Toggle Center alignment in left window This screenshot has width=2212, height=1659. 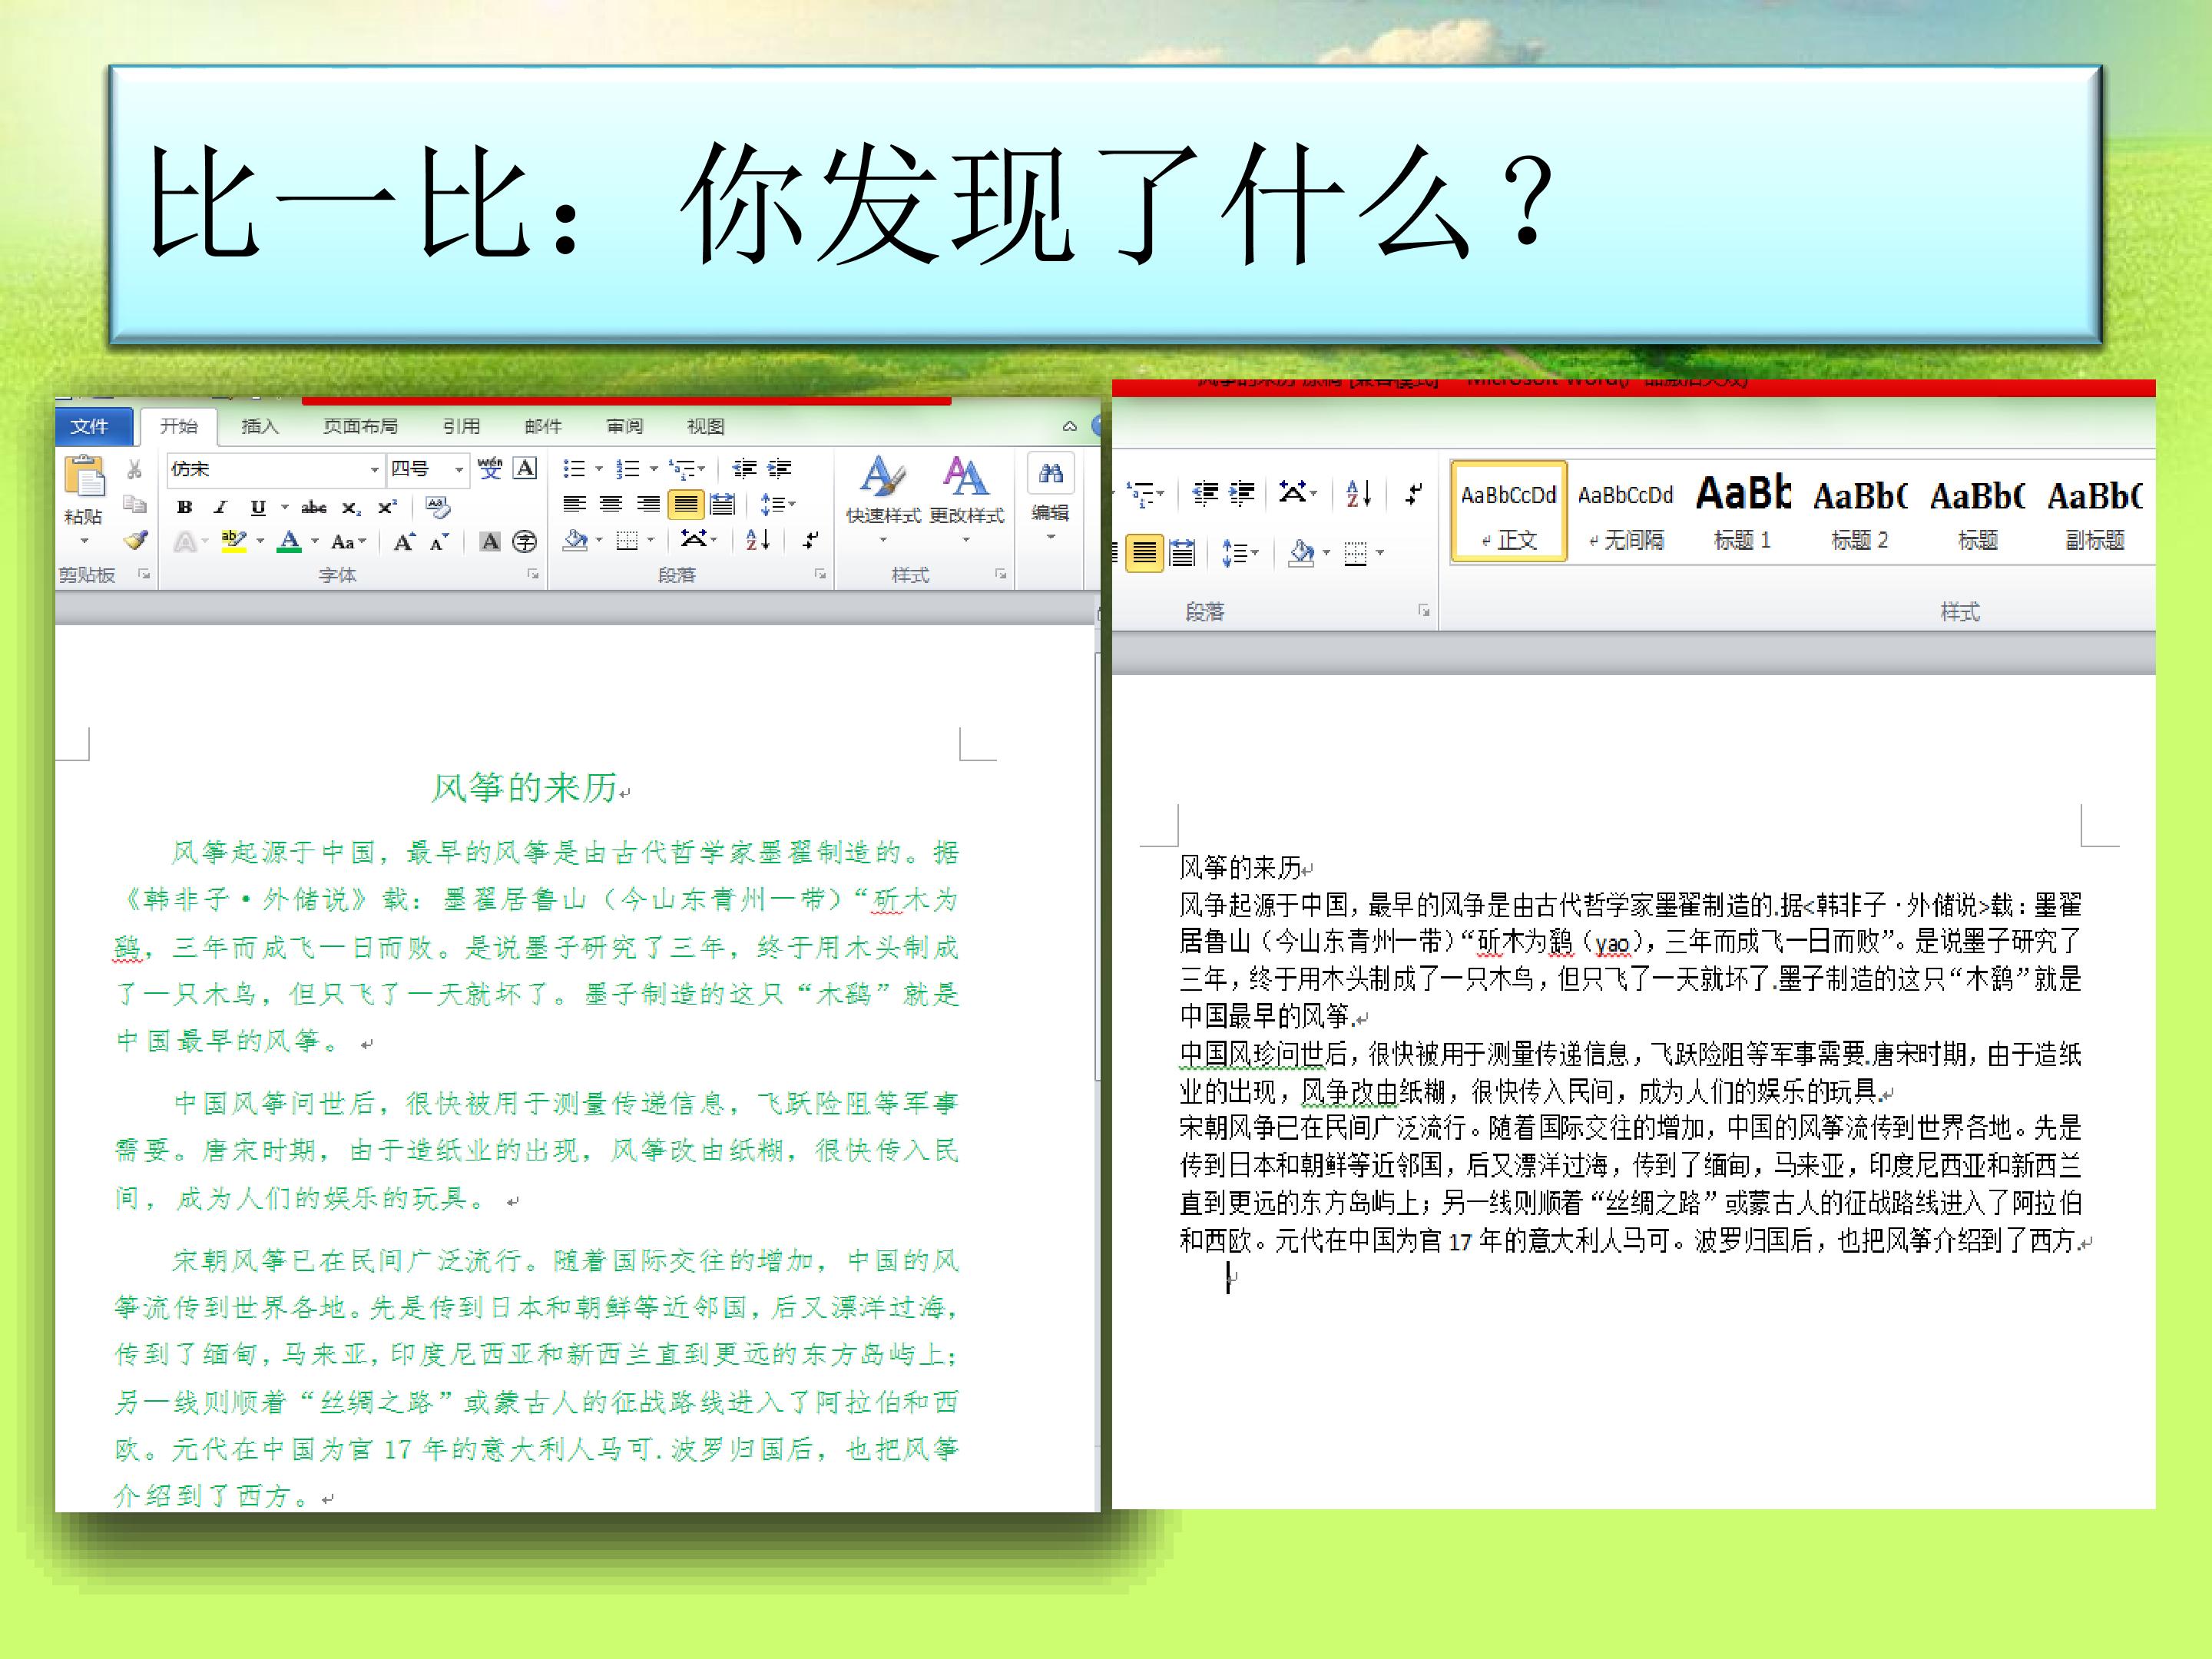pyautogui.click(x=611, y=505)
